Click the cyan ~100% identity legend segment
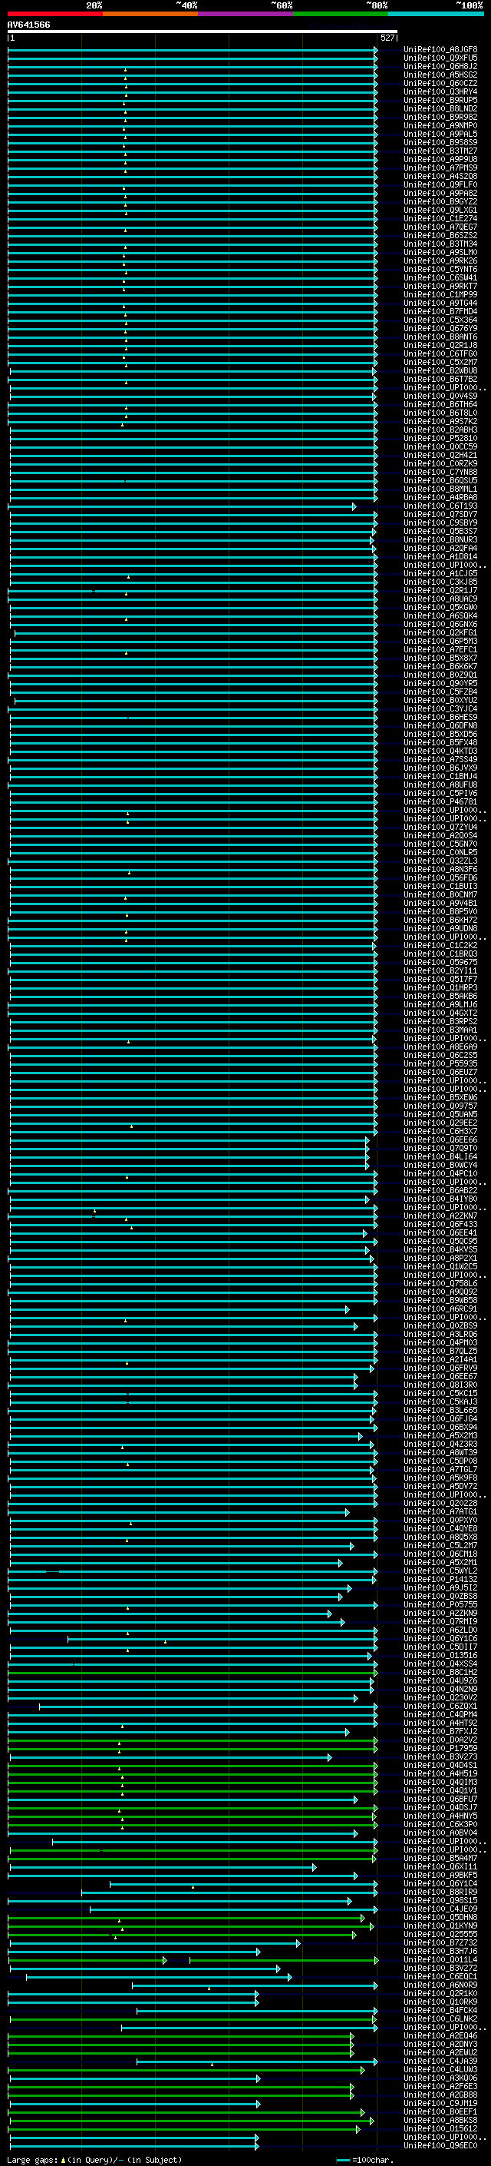This screenshot has height=2166, width=491. [x=436, y=14]
